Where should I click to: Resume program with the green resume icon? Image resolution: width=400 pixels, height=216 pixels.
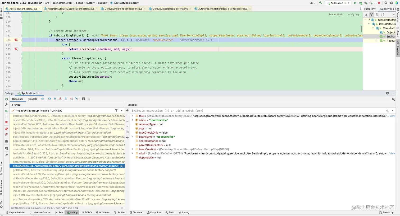click(x=7, y=111)
